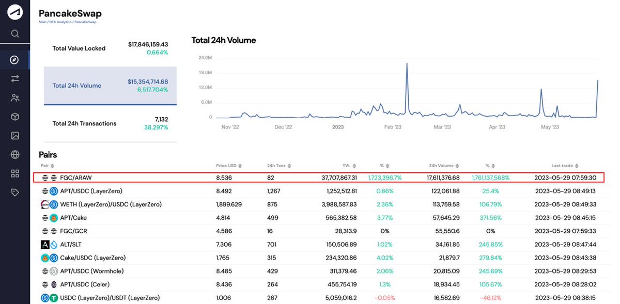Select the Total Value Locked stat card
Image resolution: width=620 pixels, height=304 pixels.
point(110,48)
